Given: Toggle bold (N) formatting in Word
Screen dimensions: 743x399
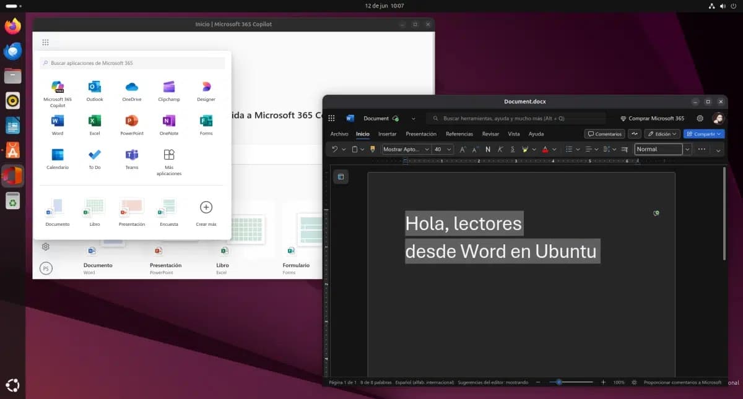Looking at the screenshot, I should (x=488, y=149).
